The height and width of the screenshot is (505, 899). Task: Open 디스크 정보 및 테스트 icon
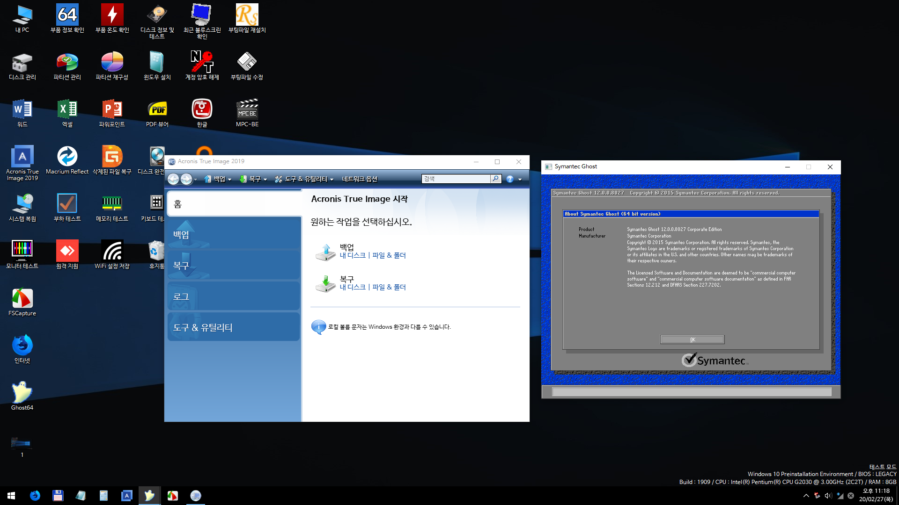(x=157, y=22)
